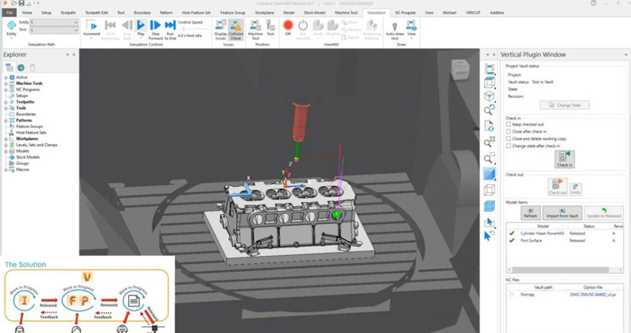Viewport: 631px width, 333px height.
Task: Click the zoom to fit magnifier icon
Action: coord(490,142)
